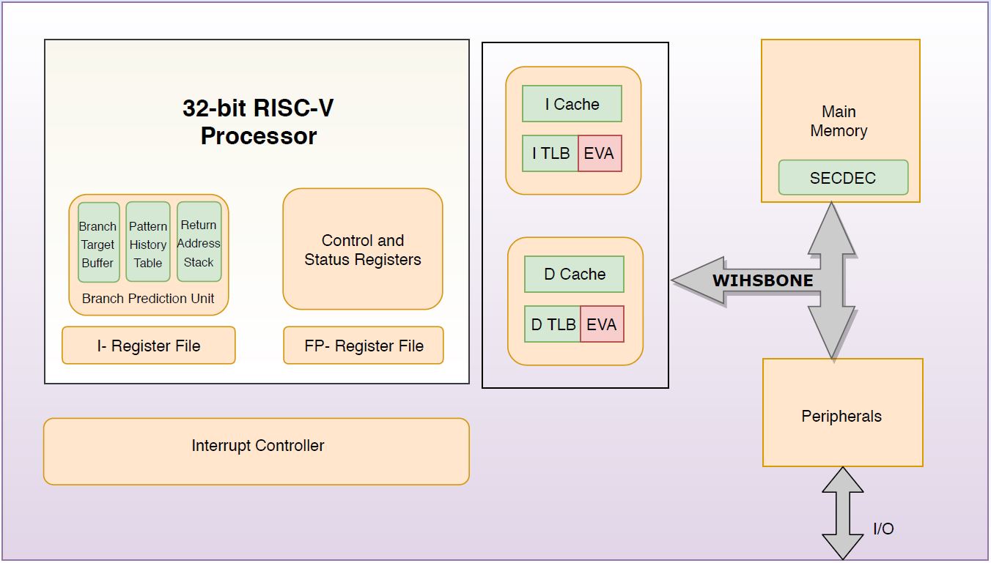Select the Branch Target Buffer block

[x=98, y=244]
